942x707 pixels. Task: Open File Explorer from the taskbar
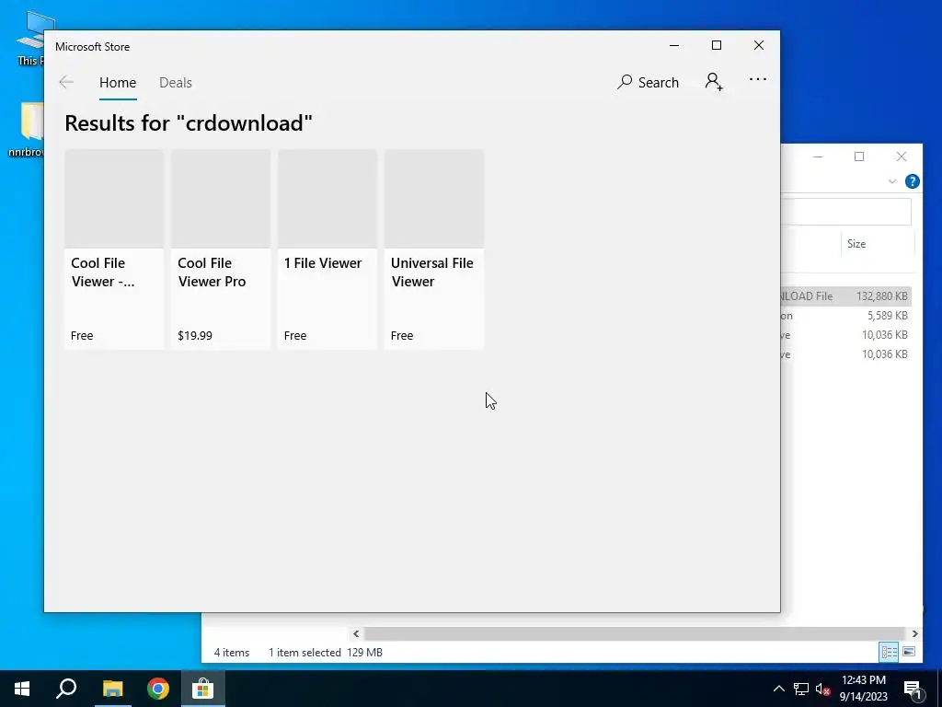(x=112, y=689)
